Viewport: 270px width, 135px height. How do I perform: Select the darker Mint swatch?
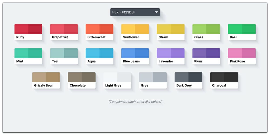point(35,53)
